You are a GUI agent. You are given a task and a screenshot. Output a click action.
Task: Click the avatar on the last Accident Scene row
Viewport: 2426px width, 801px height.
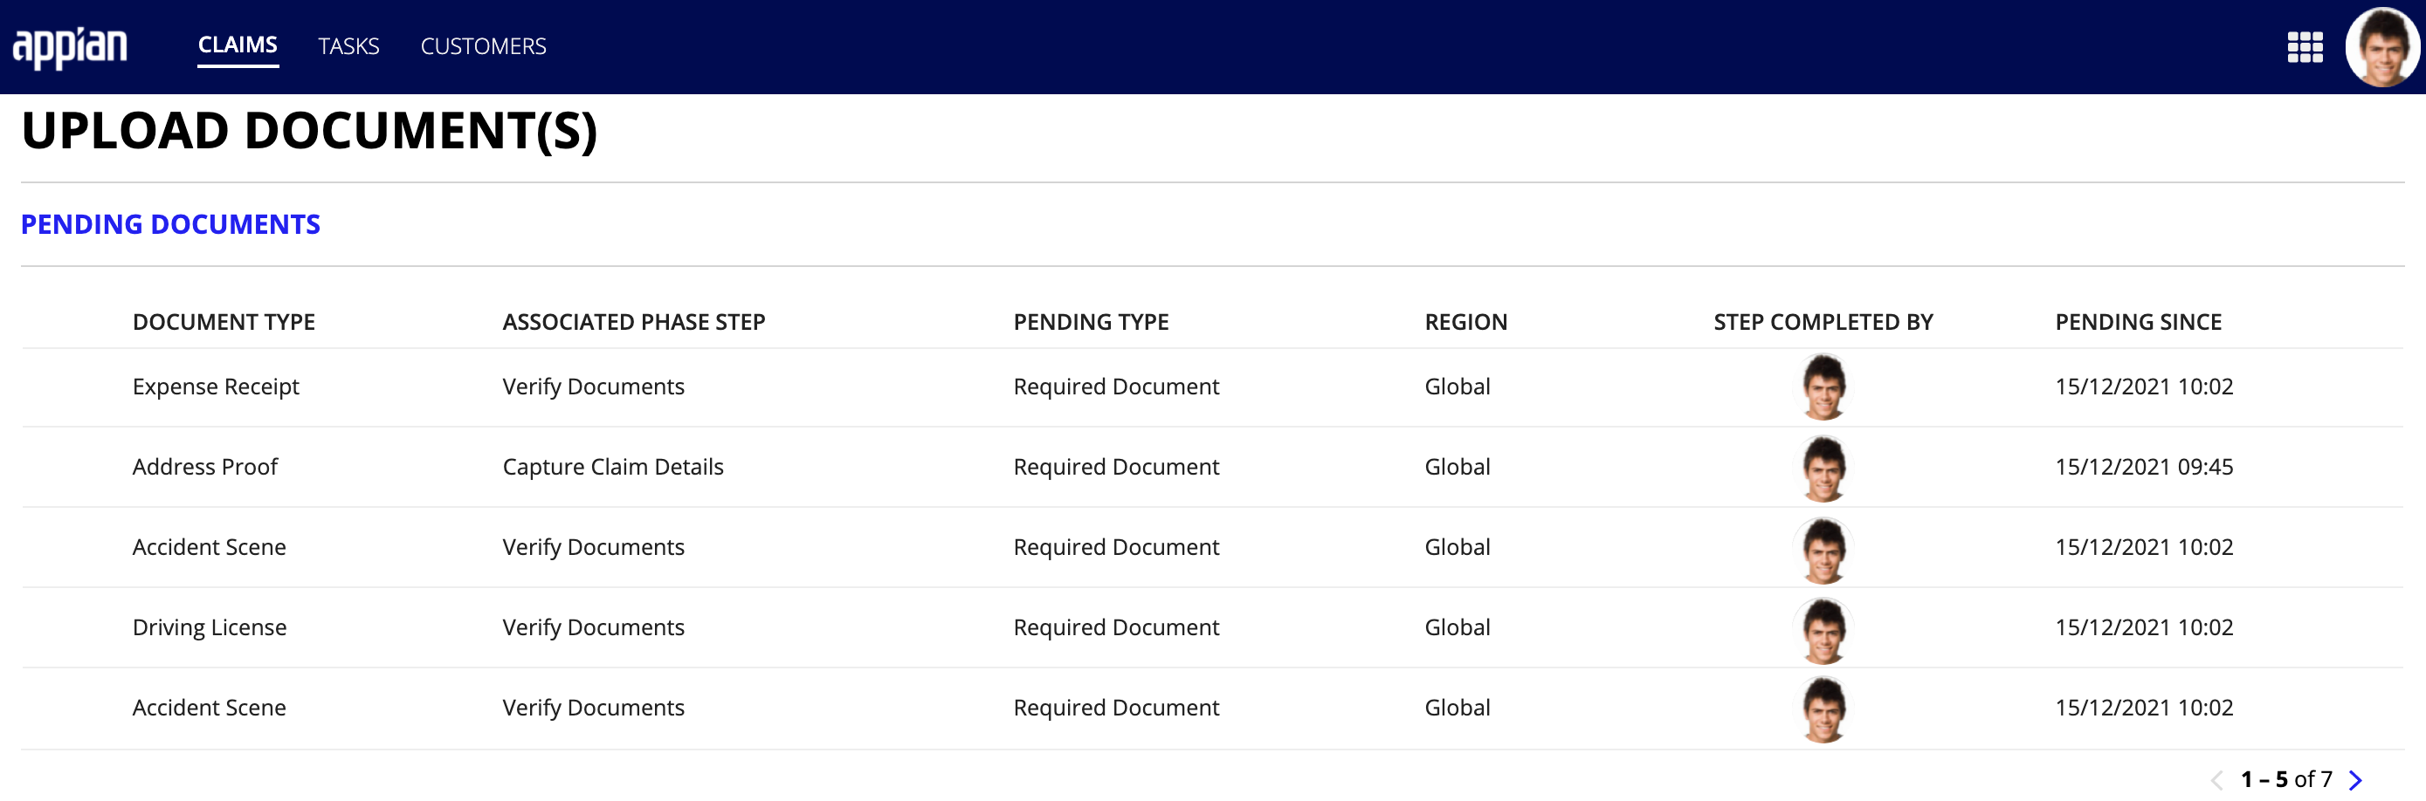coord(1823,707)
